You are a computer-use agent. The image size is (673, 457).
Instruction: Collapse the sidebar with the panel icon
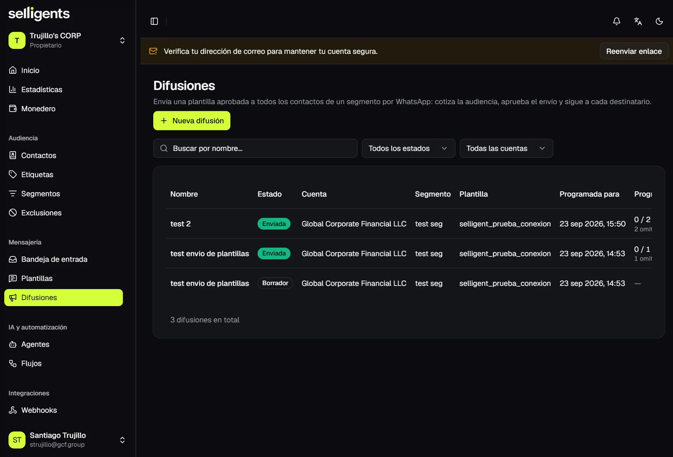tap(154, 21)
